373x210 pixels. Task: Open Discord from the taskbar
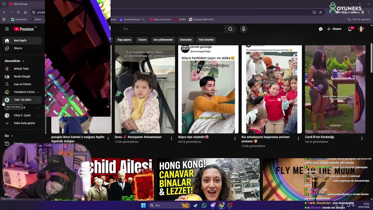tap(213, 205)
